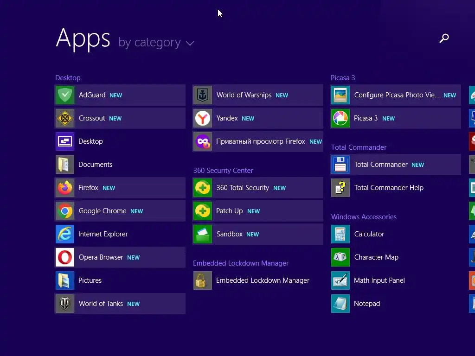The image size is (475, 356).
Task: Open World of Warships anchor icon
Action: pos(203,95)
